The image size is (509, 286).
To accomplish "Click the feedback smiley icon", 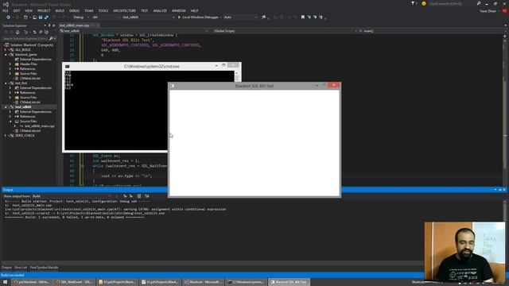I will click(424, 3).
